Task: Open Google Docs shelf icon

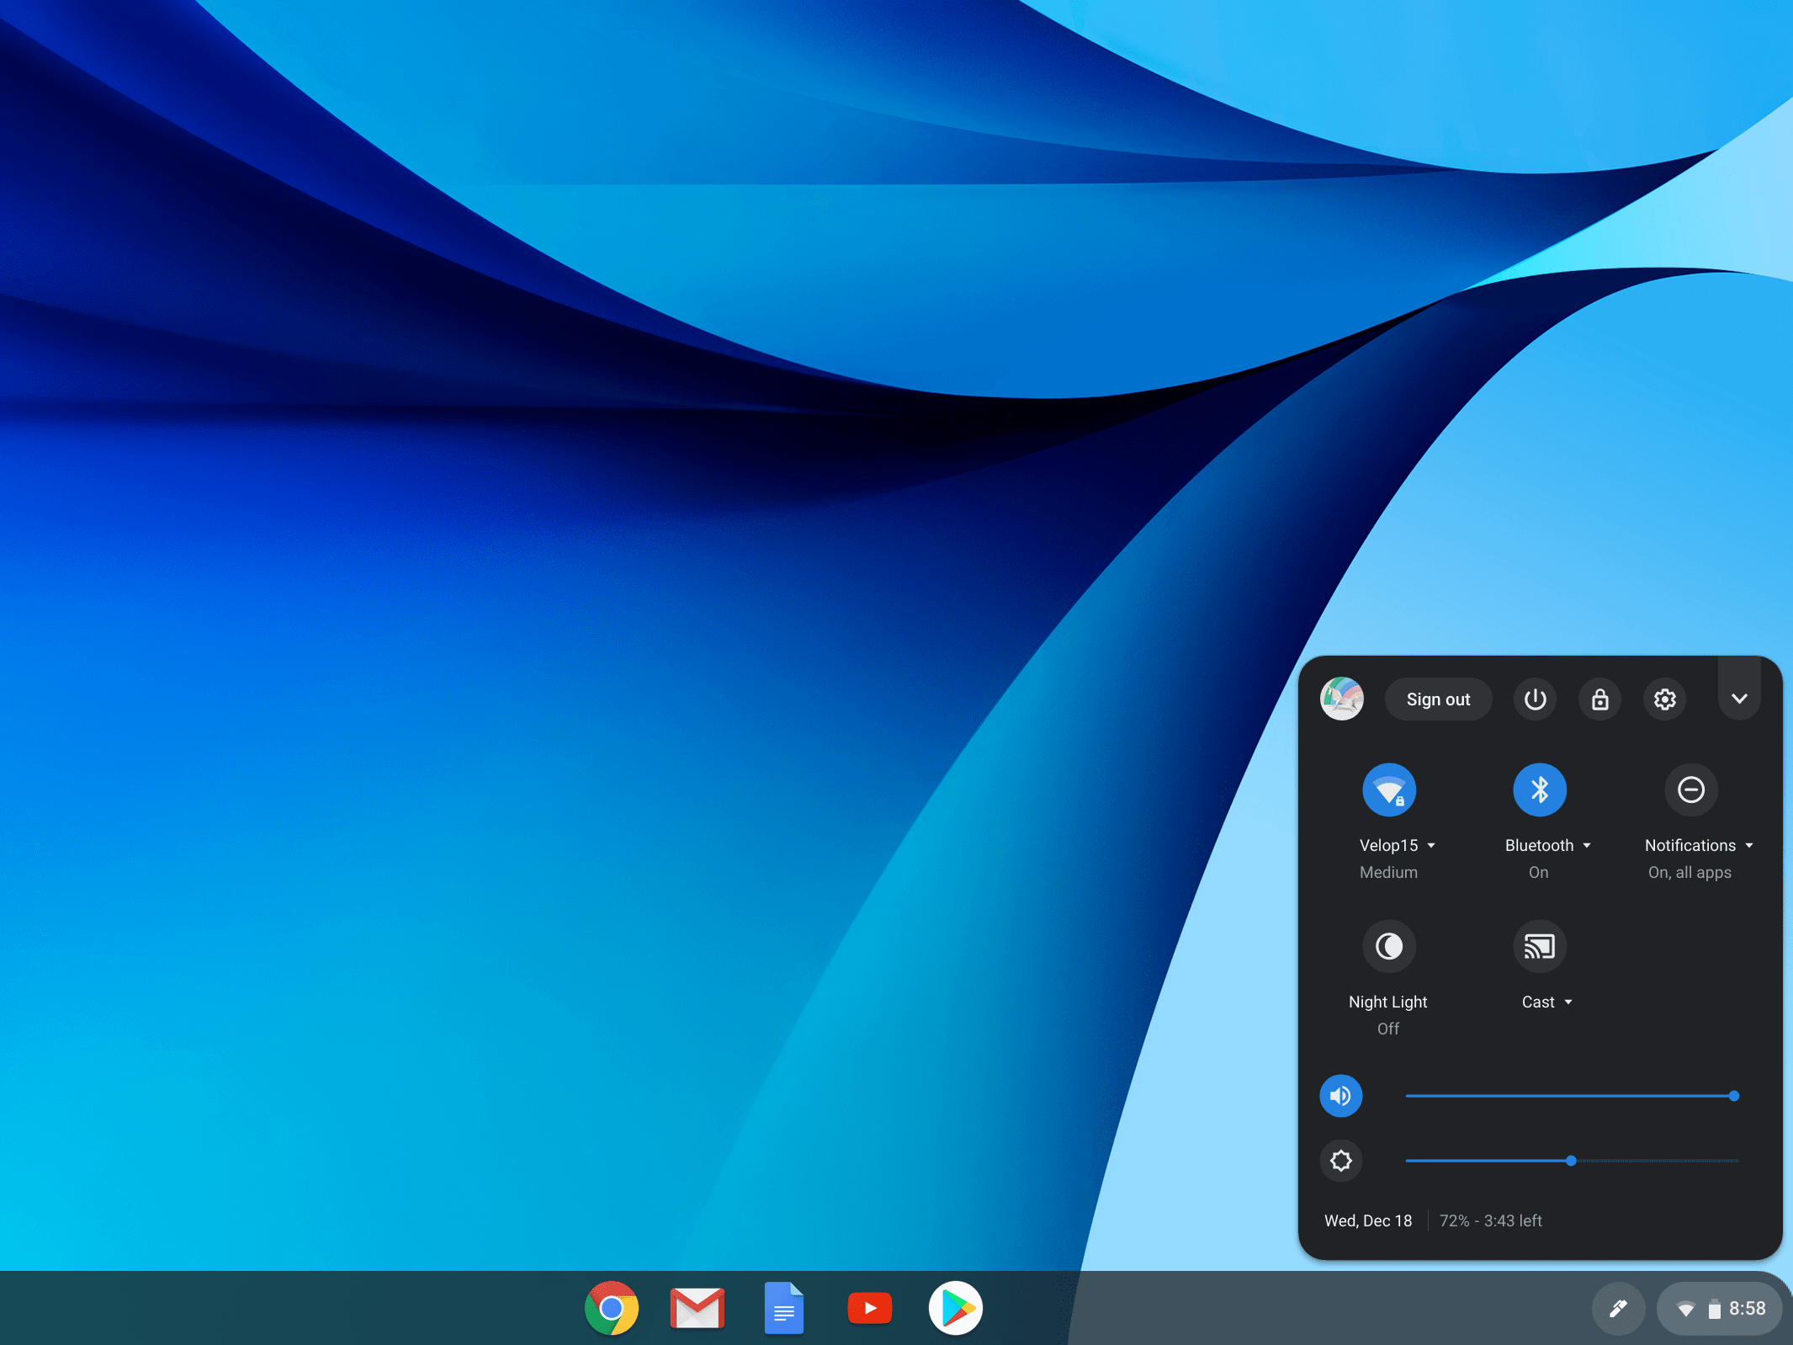Action: click(x=783, y=1308)
